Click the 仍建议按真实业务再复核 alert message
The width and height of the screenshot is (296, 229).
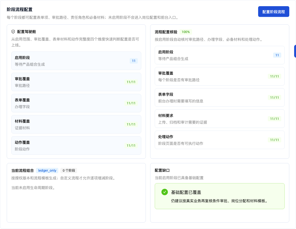click(x=220, y=201)
